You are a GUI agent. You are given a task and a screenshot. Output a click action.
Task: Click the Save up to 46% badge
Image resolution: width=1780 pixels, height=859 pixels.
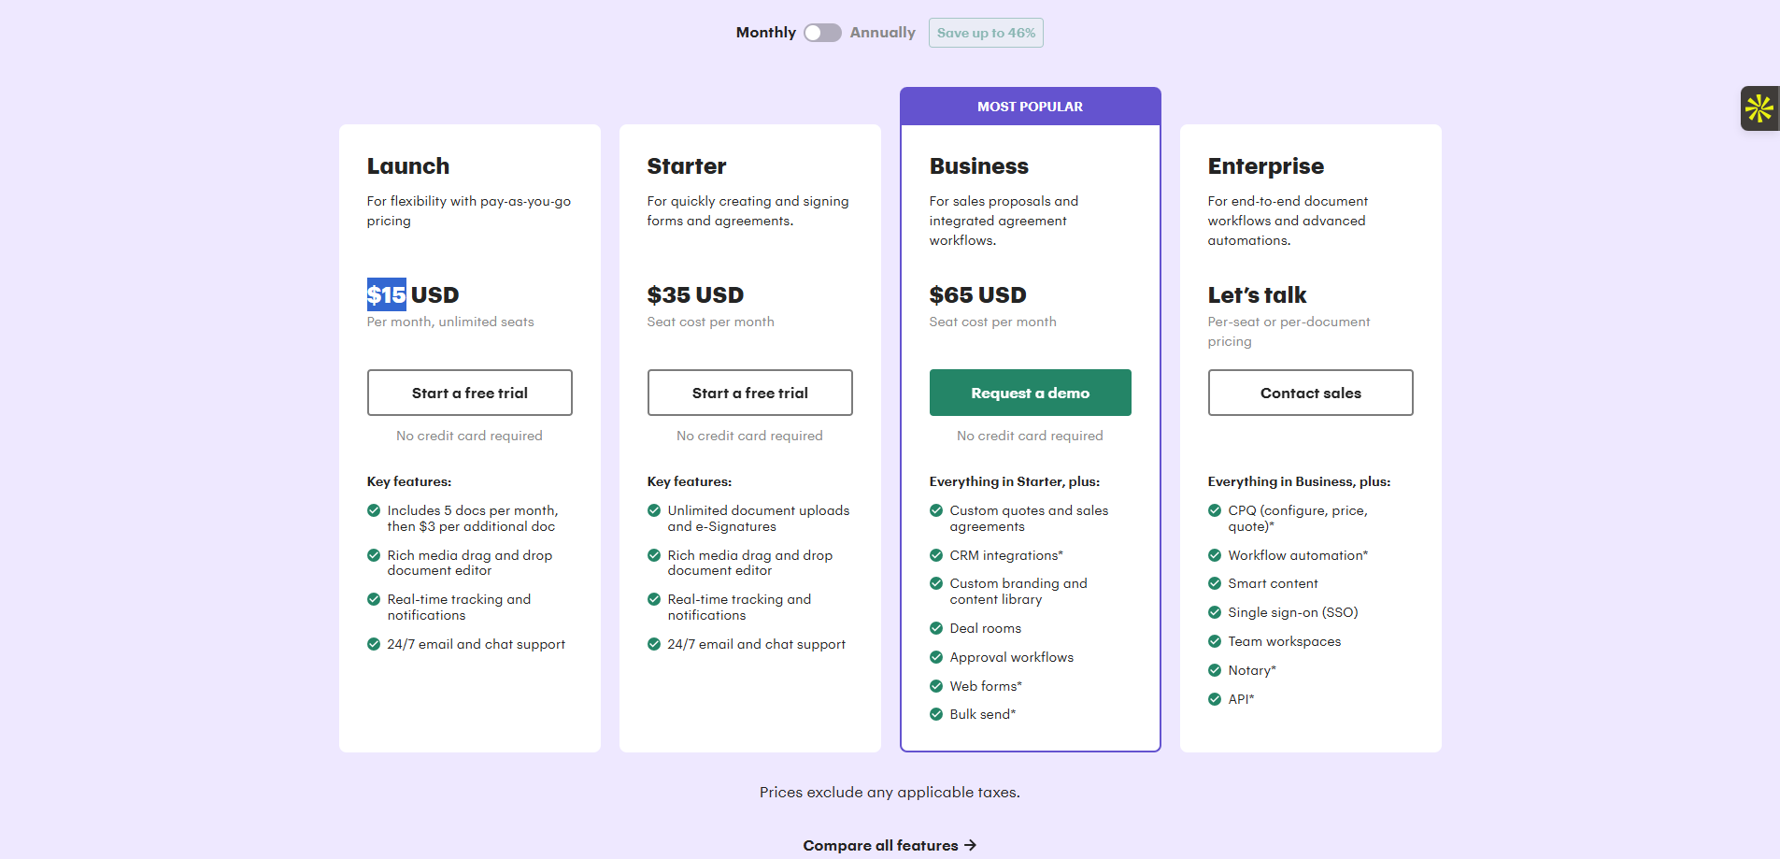(986, 33)
